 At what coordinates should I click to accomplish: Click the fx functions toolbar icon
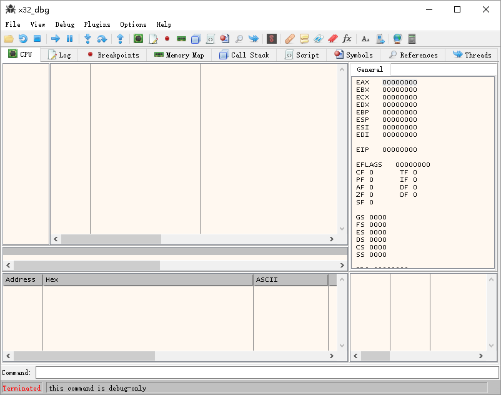[347, 39]
